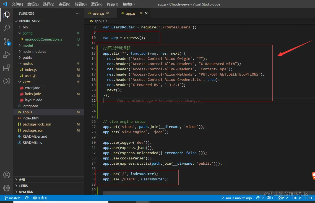Switch to the app.js editor tab
Image resolution: width=315 pixels, height=203 pixels.
[x=134, y=13]
